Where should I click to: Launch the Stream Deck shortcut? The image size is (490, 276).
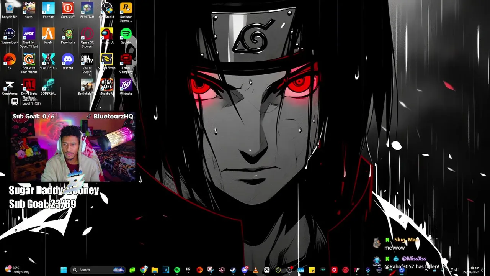point(10,36)
